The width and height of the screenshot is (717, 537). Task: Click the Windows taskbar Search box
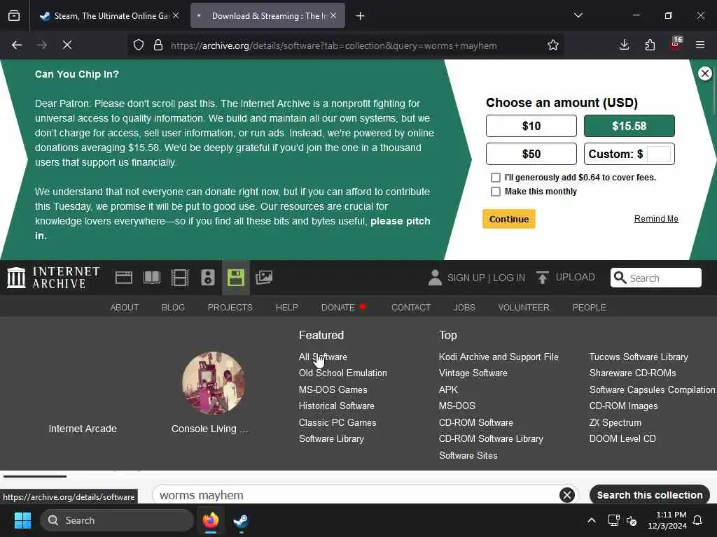(x=117, y=520)
